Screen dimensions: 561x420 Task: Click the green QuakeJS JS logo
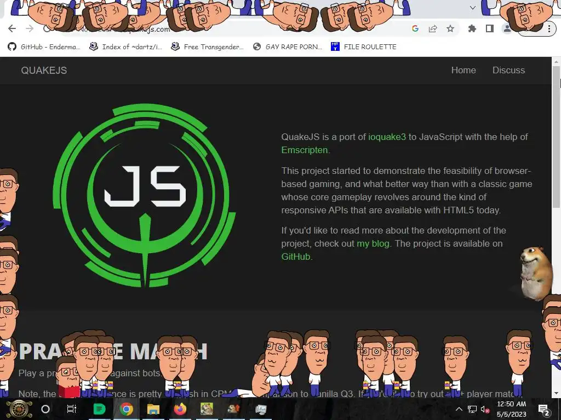click(x=144, y=195)
